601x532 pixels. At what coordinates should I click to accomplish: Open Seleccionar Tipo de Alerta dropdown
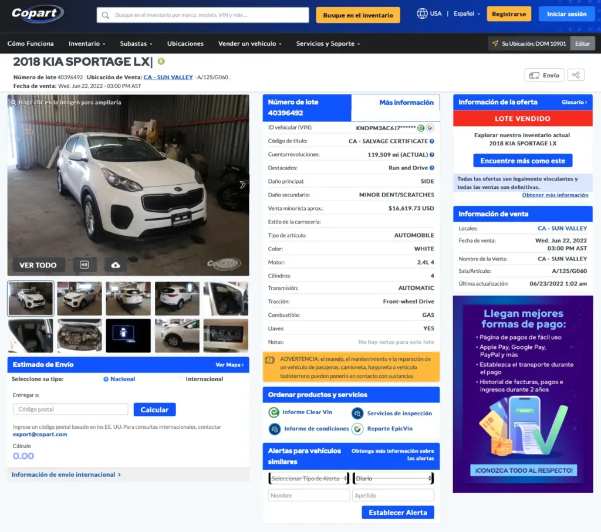[309, 479]
